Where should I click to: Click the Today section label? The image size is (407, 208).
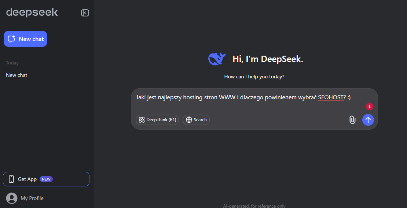coord(12,63)
